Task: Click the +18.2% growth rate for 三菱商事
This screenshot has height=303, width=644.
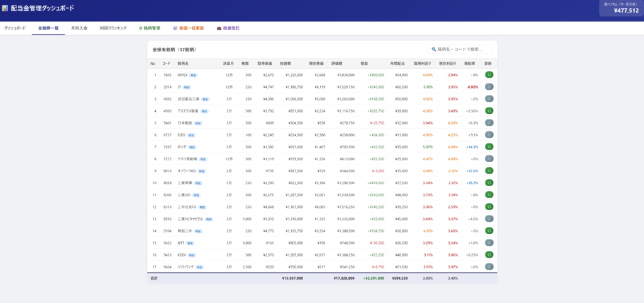Action: click(x=472, y=183)
